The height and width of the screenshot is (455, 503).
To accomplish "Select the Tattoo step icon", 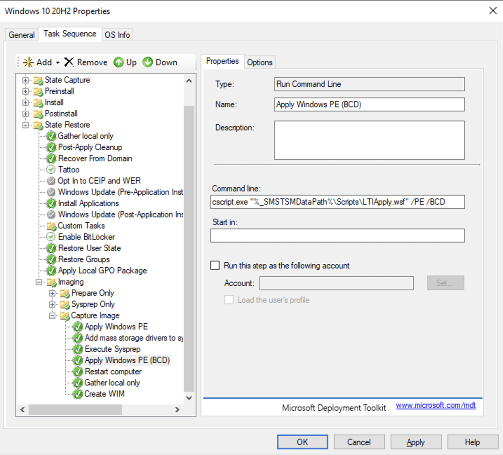I will click(51, 170).
